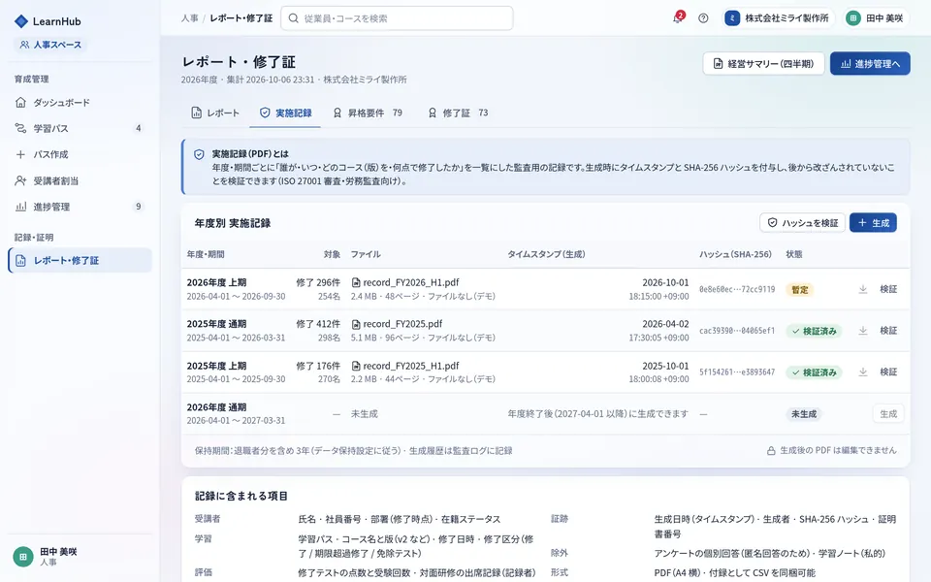931x582 pixels.
Task: Click the ハッシュ(SHA-256) column header
Action: 735,254
